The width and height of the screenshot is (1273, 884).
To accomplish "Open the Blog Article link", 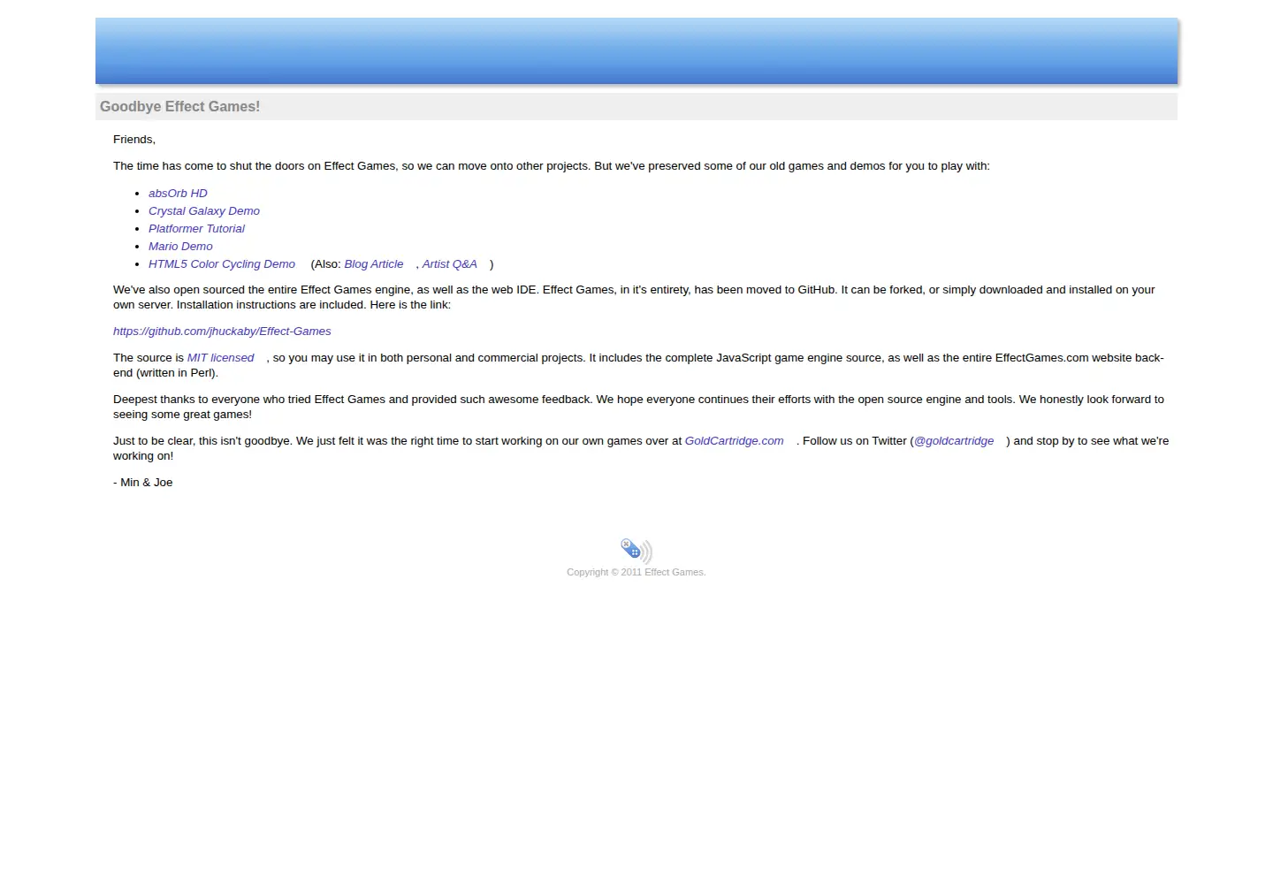I will tap(374, 263).
